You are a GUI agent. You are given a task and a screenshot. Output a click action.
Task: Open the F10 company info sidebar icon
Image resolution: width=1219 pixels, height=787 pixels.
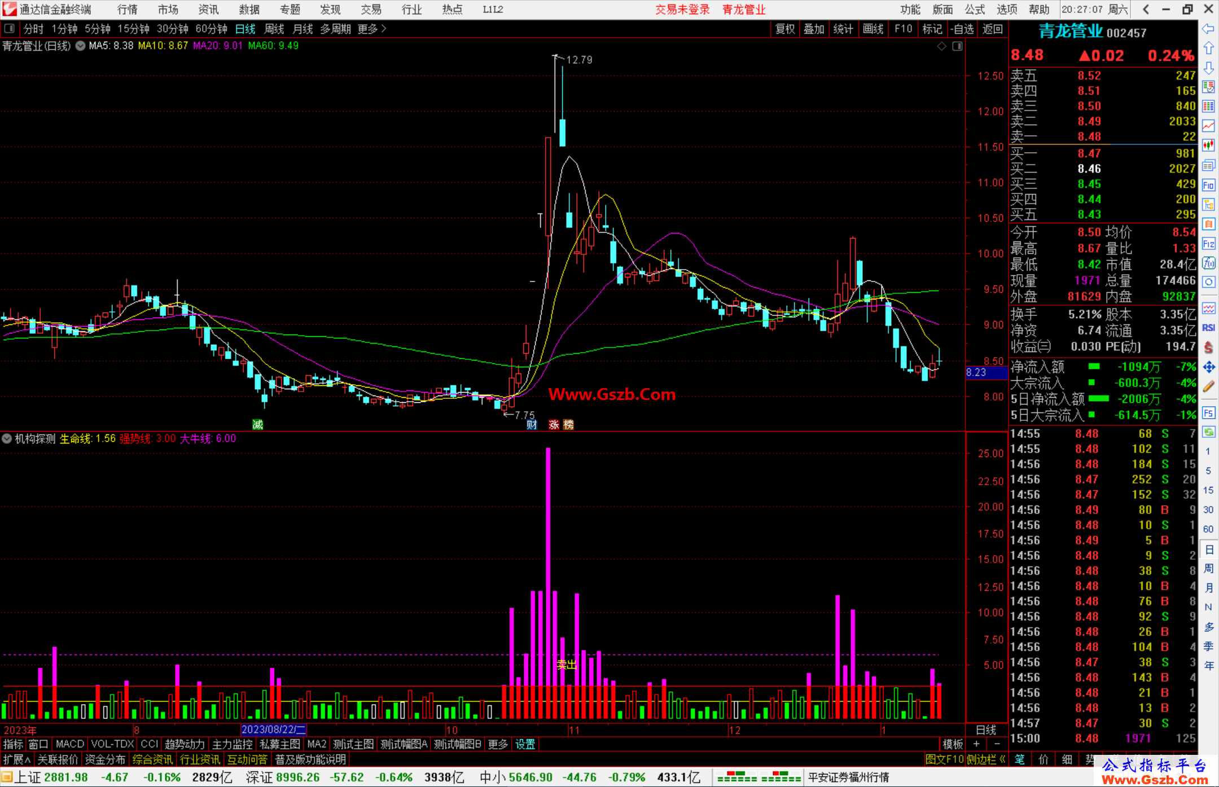tap(1208, 185)
